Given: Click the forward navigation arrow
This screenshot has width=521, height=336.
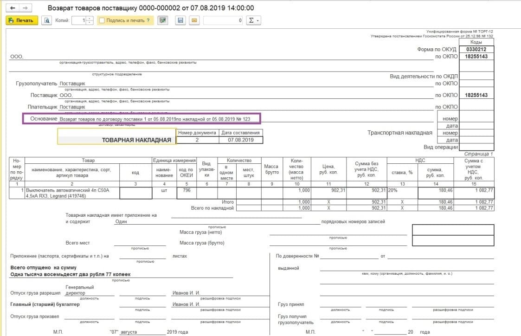Looking at the screenshot, I should coord(26,8).
